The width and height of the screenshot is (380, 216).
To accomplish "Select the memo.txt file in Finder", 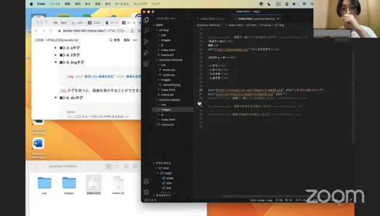I will point(118,185).
